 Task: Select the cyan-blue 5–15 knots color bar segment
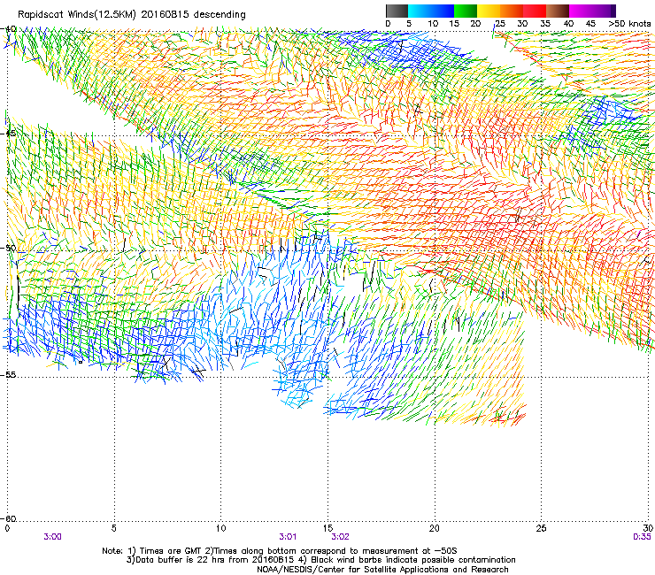pos(431,11)
